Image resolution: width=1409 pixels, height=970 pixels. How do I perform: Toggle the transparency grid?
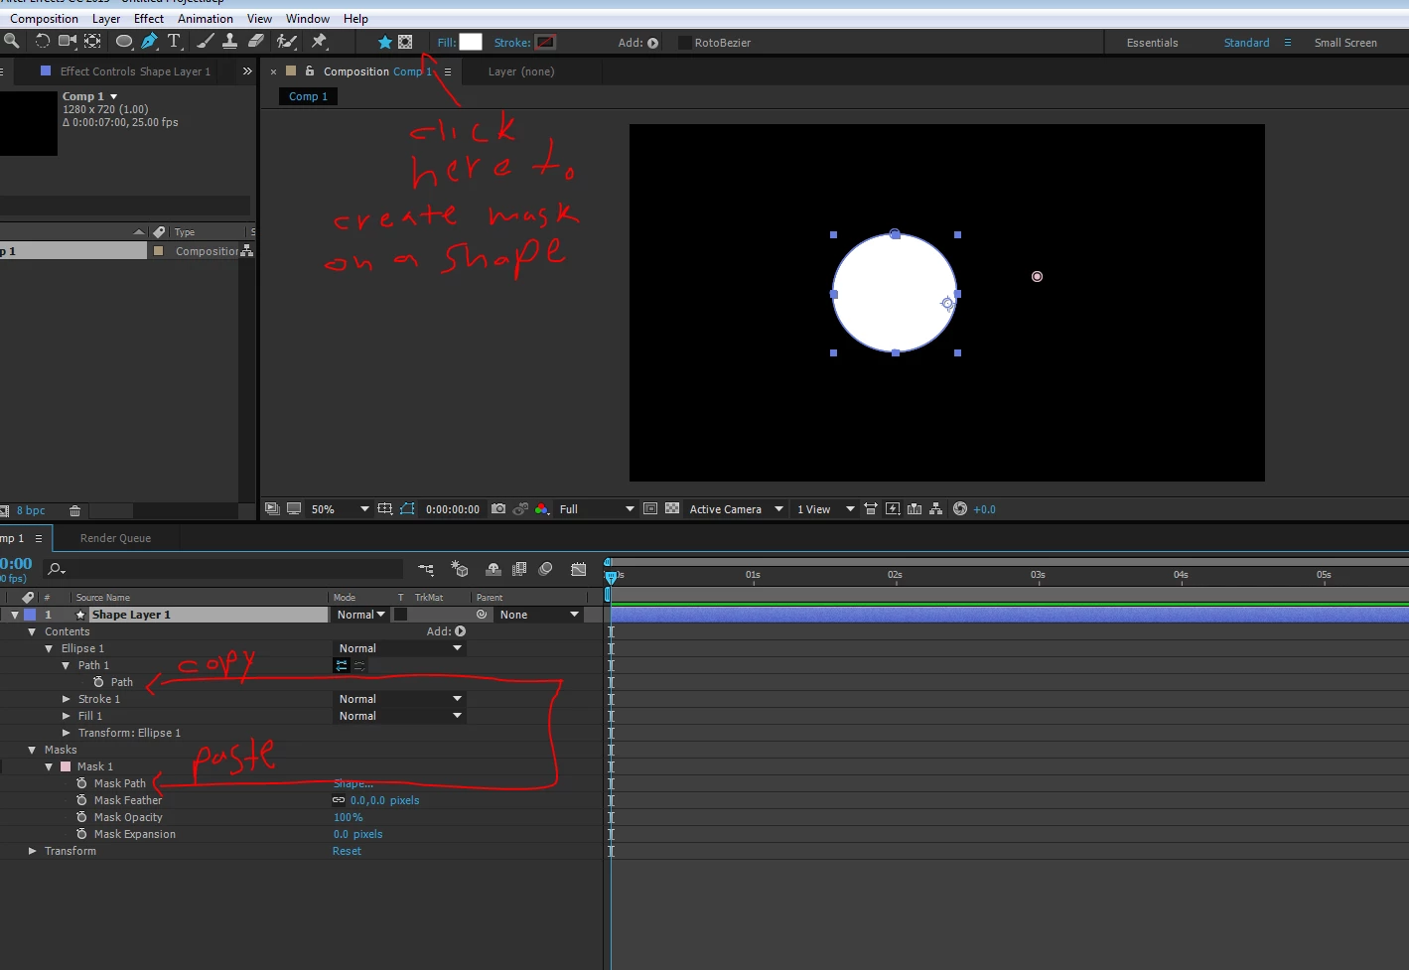click(672, 509)
